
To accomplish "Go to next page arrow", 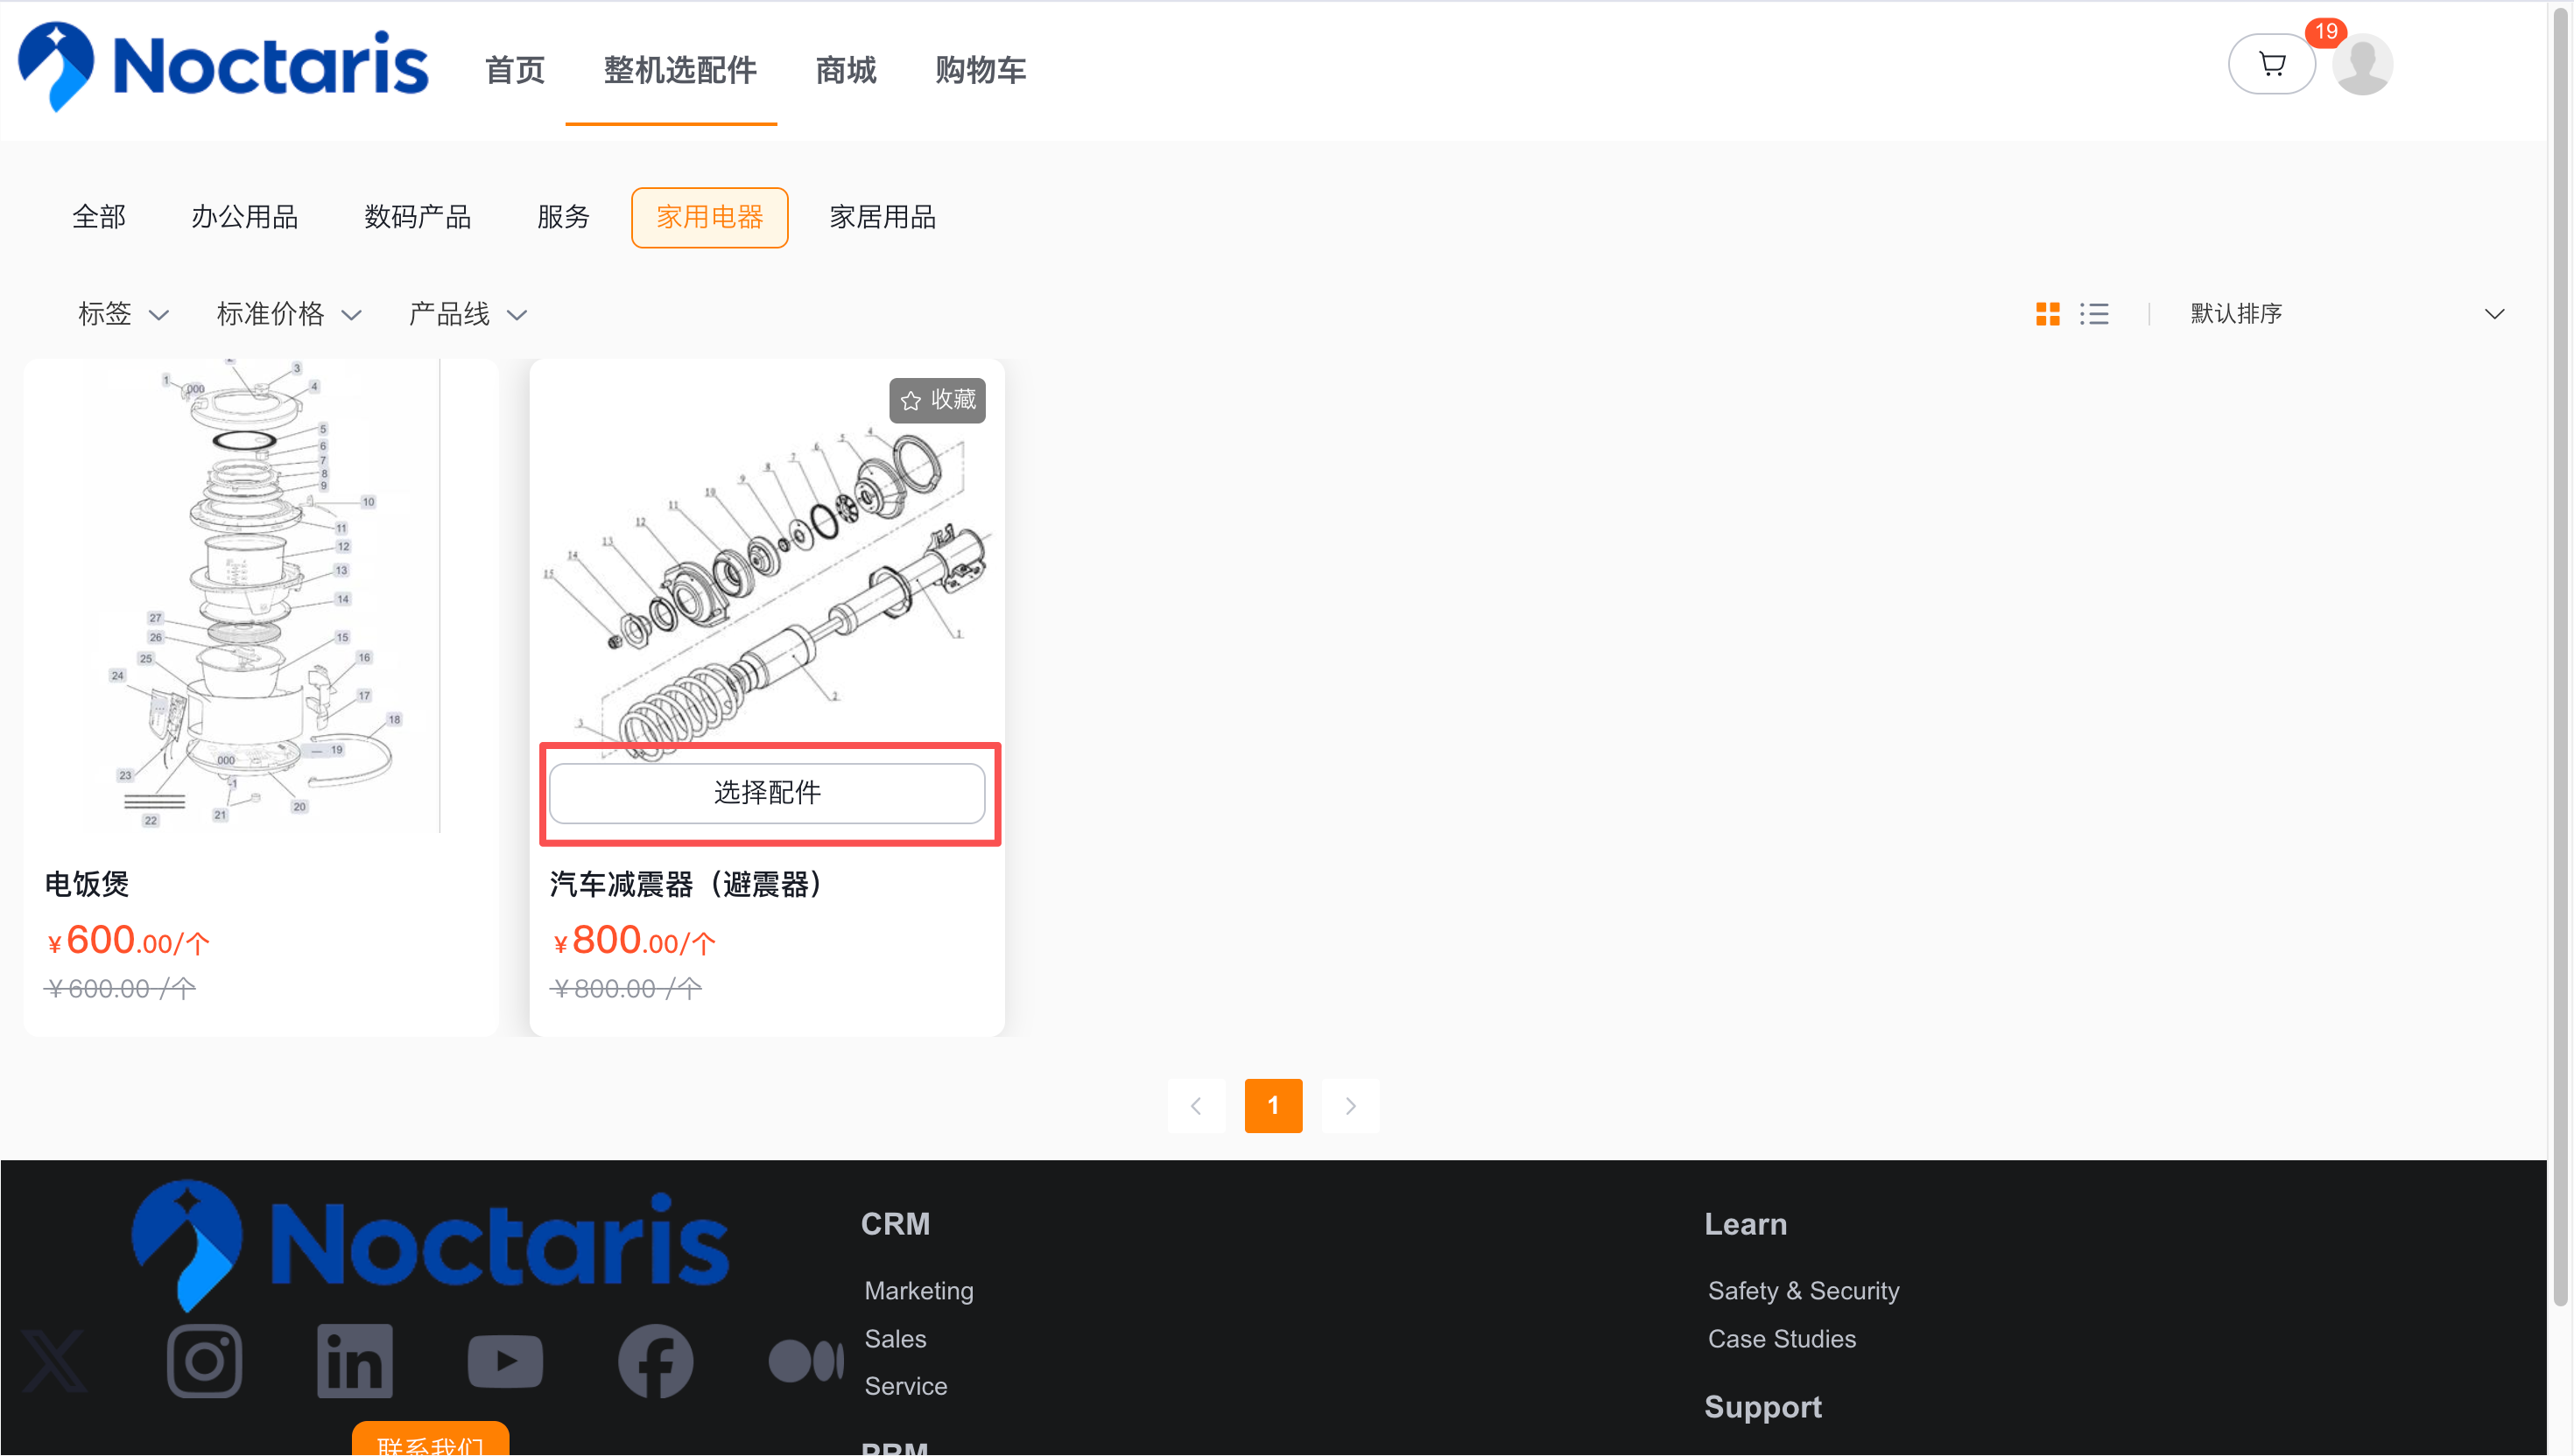I will pyautogui.click(x=1349, y=1105).
